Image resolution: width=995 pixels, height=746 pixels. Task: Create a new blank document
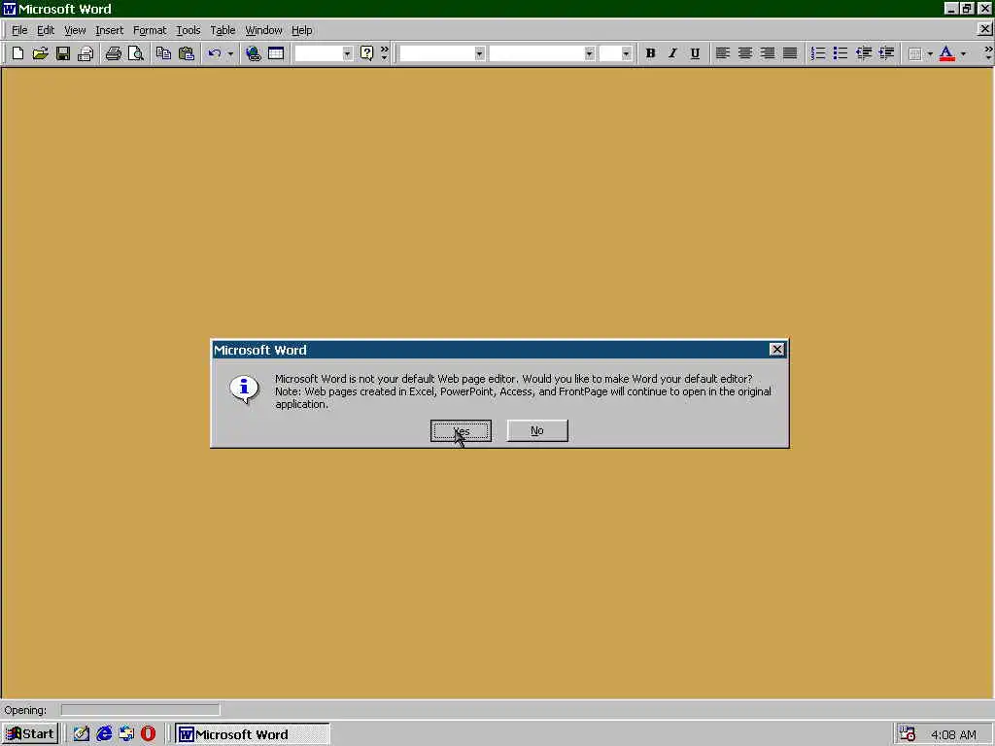point(17,53)
